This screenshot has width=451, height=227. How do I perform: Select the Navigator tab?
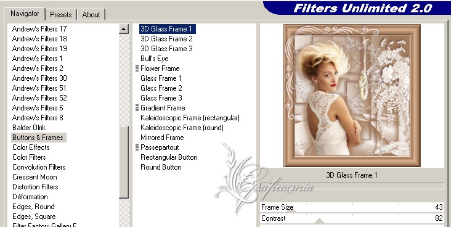(x=25, y=14)
